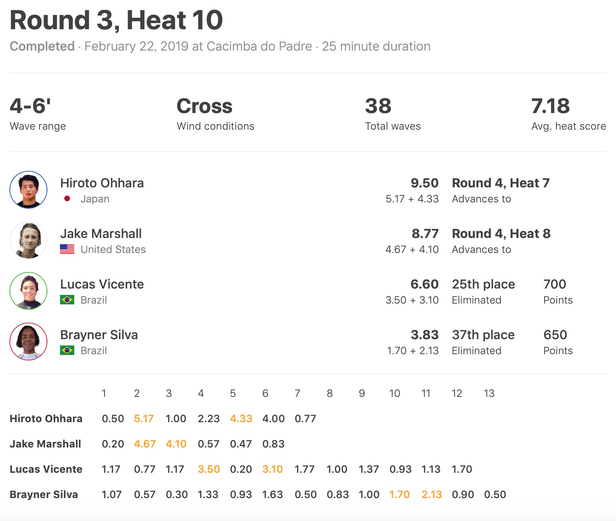Image resolution: width=616 pixels, height=521 pixels.
Task: Click the United States flag icon
Action: pyautogui.click(x=67, y=249)
